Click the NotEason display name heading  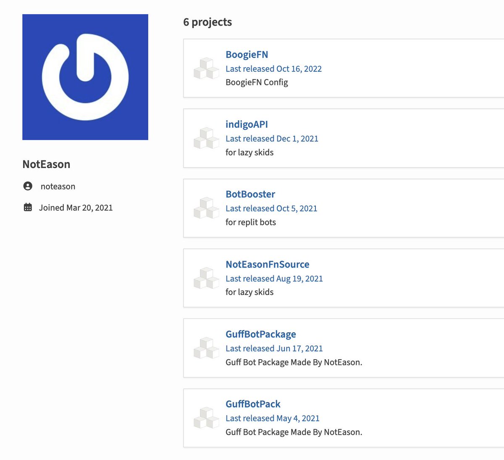coord(46,164)
